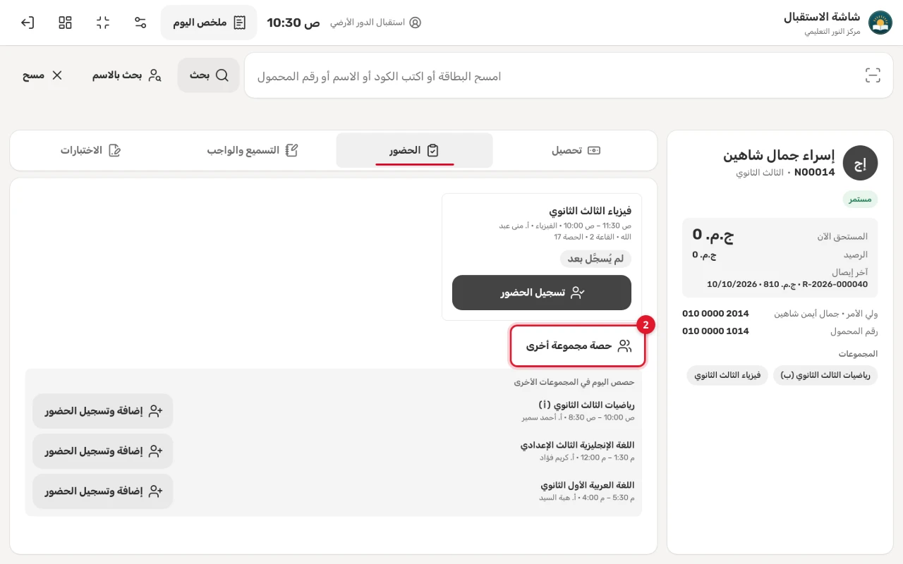Click the رياضيات الثالث الثانوي (ب) group chip
Viewport: 903px width, 564px height.
[x=825, y=375]
